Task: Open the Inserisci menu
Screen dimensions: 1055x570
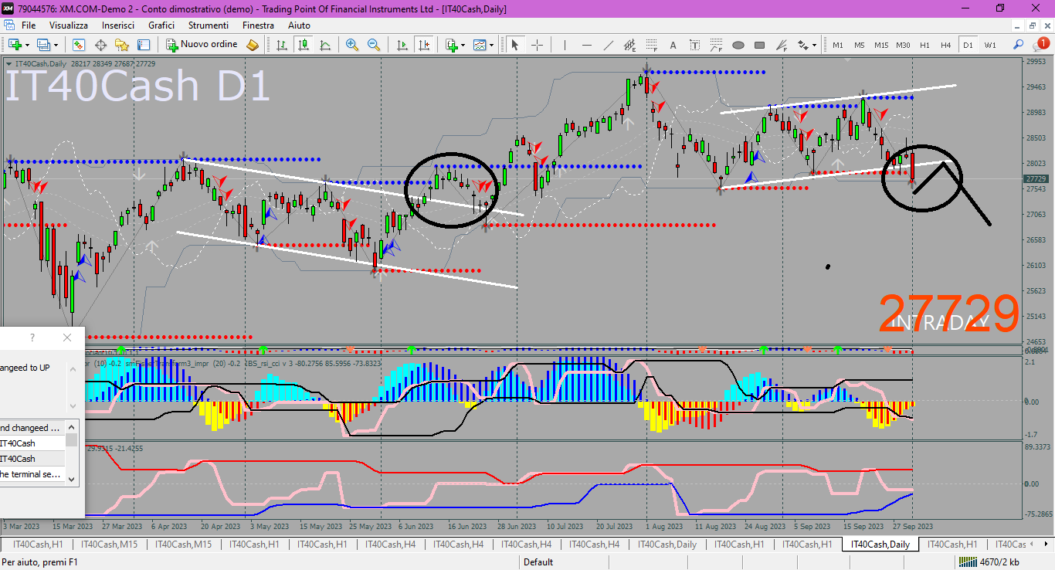Action: coord(118,25)
